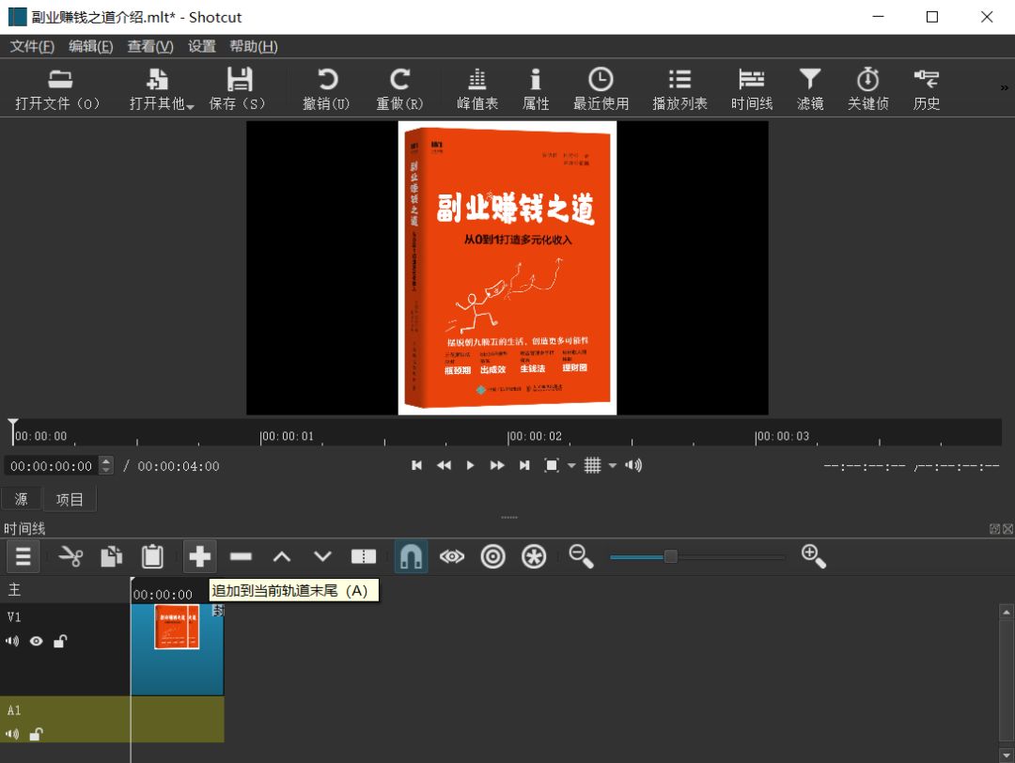Screen dimensions: 1015x763
Task: Click the ripple-delete minus icon
Action: (x=241, y=556)
